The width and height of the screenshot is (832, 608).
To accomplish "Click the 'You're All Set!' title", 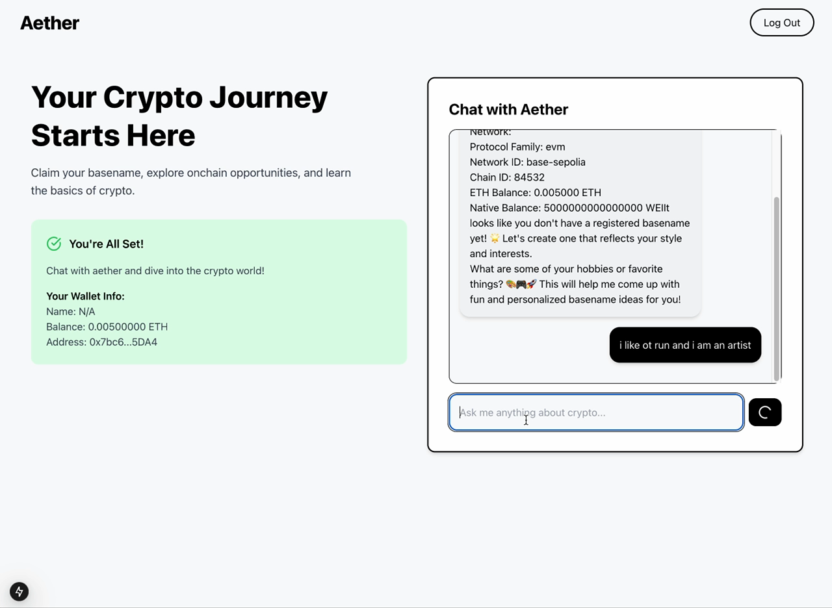I will coord(106,244).
